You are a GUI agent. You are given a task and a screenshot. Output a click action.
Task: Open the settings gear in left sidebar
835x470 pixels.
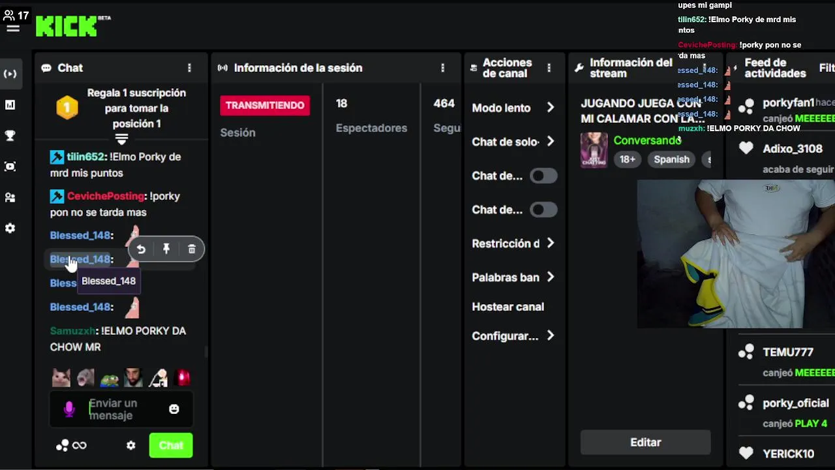point(10,228)
